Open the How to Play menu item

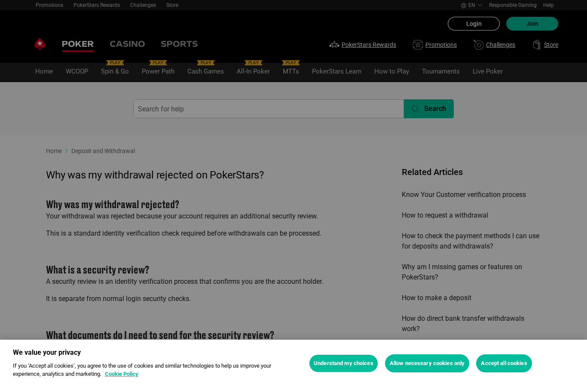[x=391, y=71]
